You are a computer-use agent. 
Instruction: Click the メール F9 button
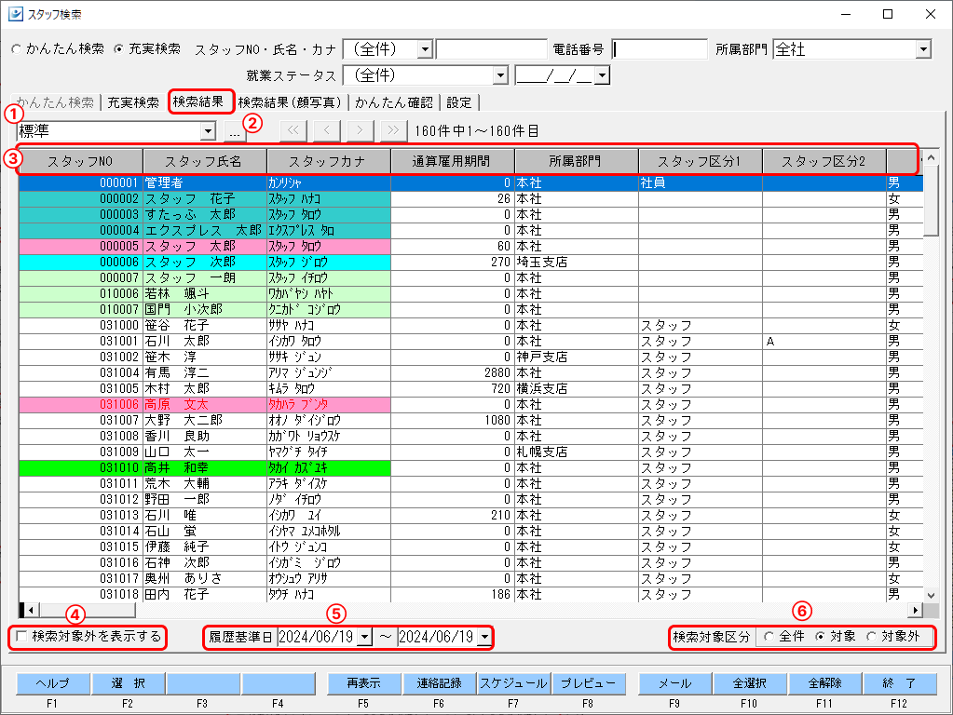[x=675, y=683]
